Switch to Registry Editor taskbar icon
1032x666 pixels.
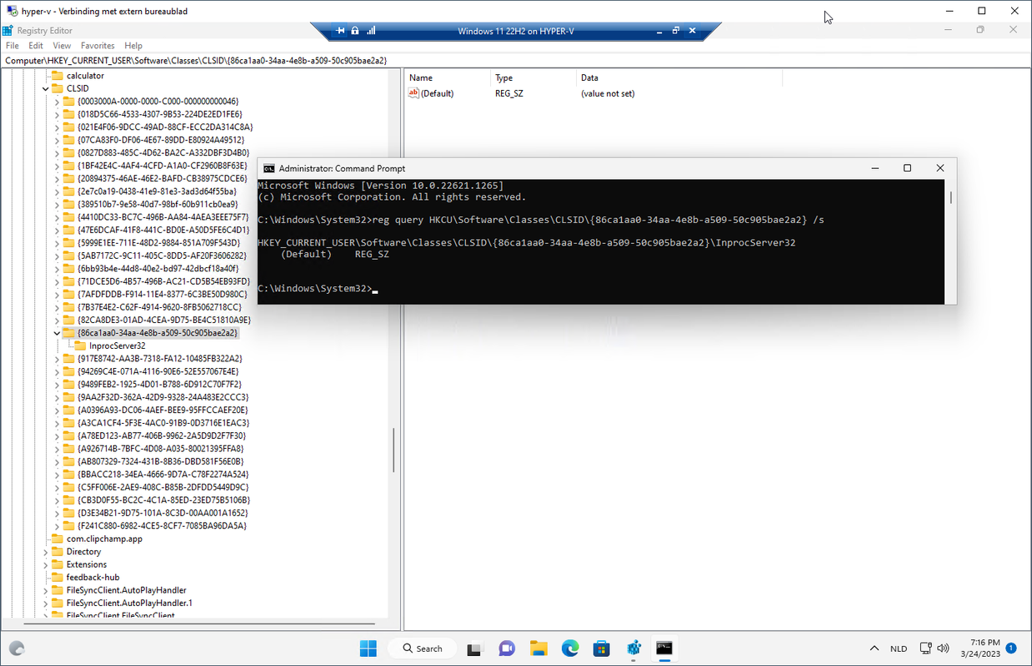coord(633,649)
